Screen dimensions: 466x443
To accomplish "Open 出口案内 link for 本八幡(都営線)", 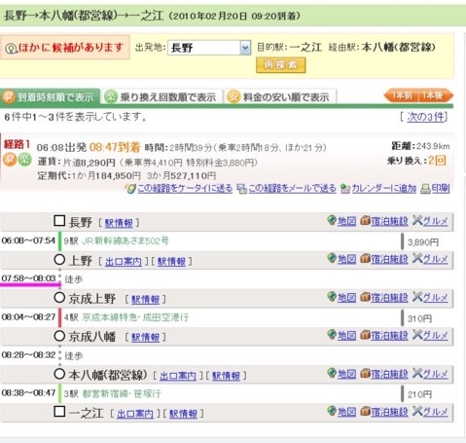I will click(x=178, y=376).
